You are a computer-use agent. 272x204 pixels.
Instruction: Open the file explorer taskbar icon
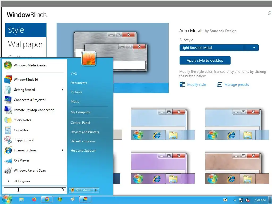tap(22, 199)
